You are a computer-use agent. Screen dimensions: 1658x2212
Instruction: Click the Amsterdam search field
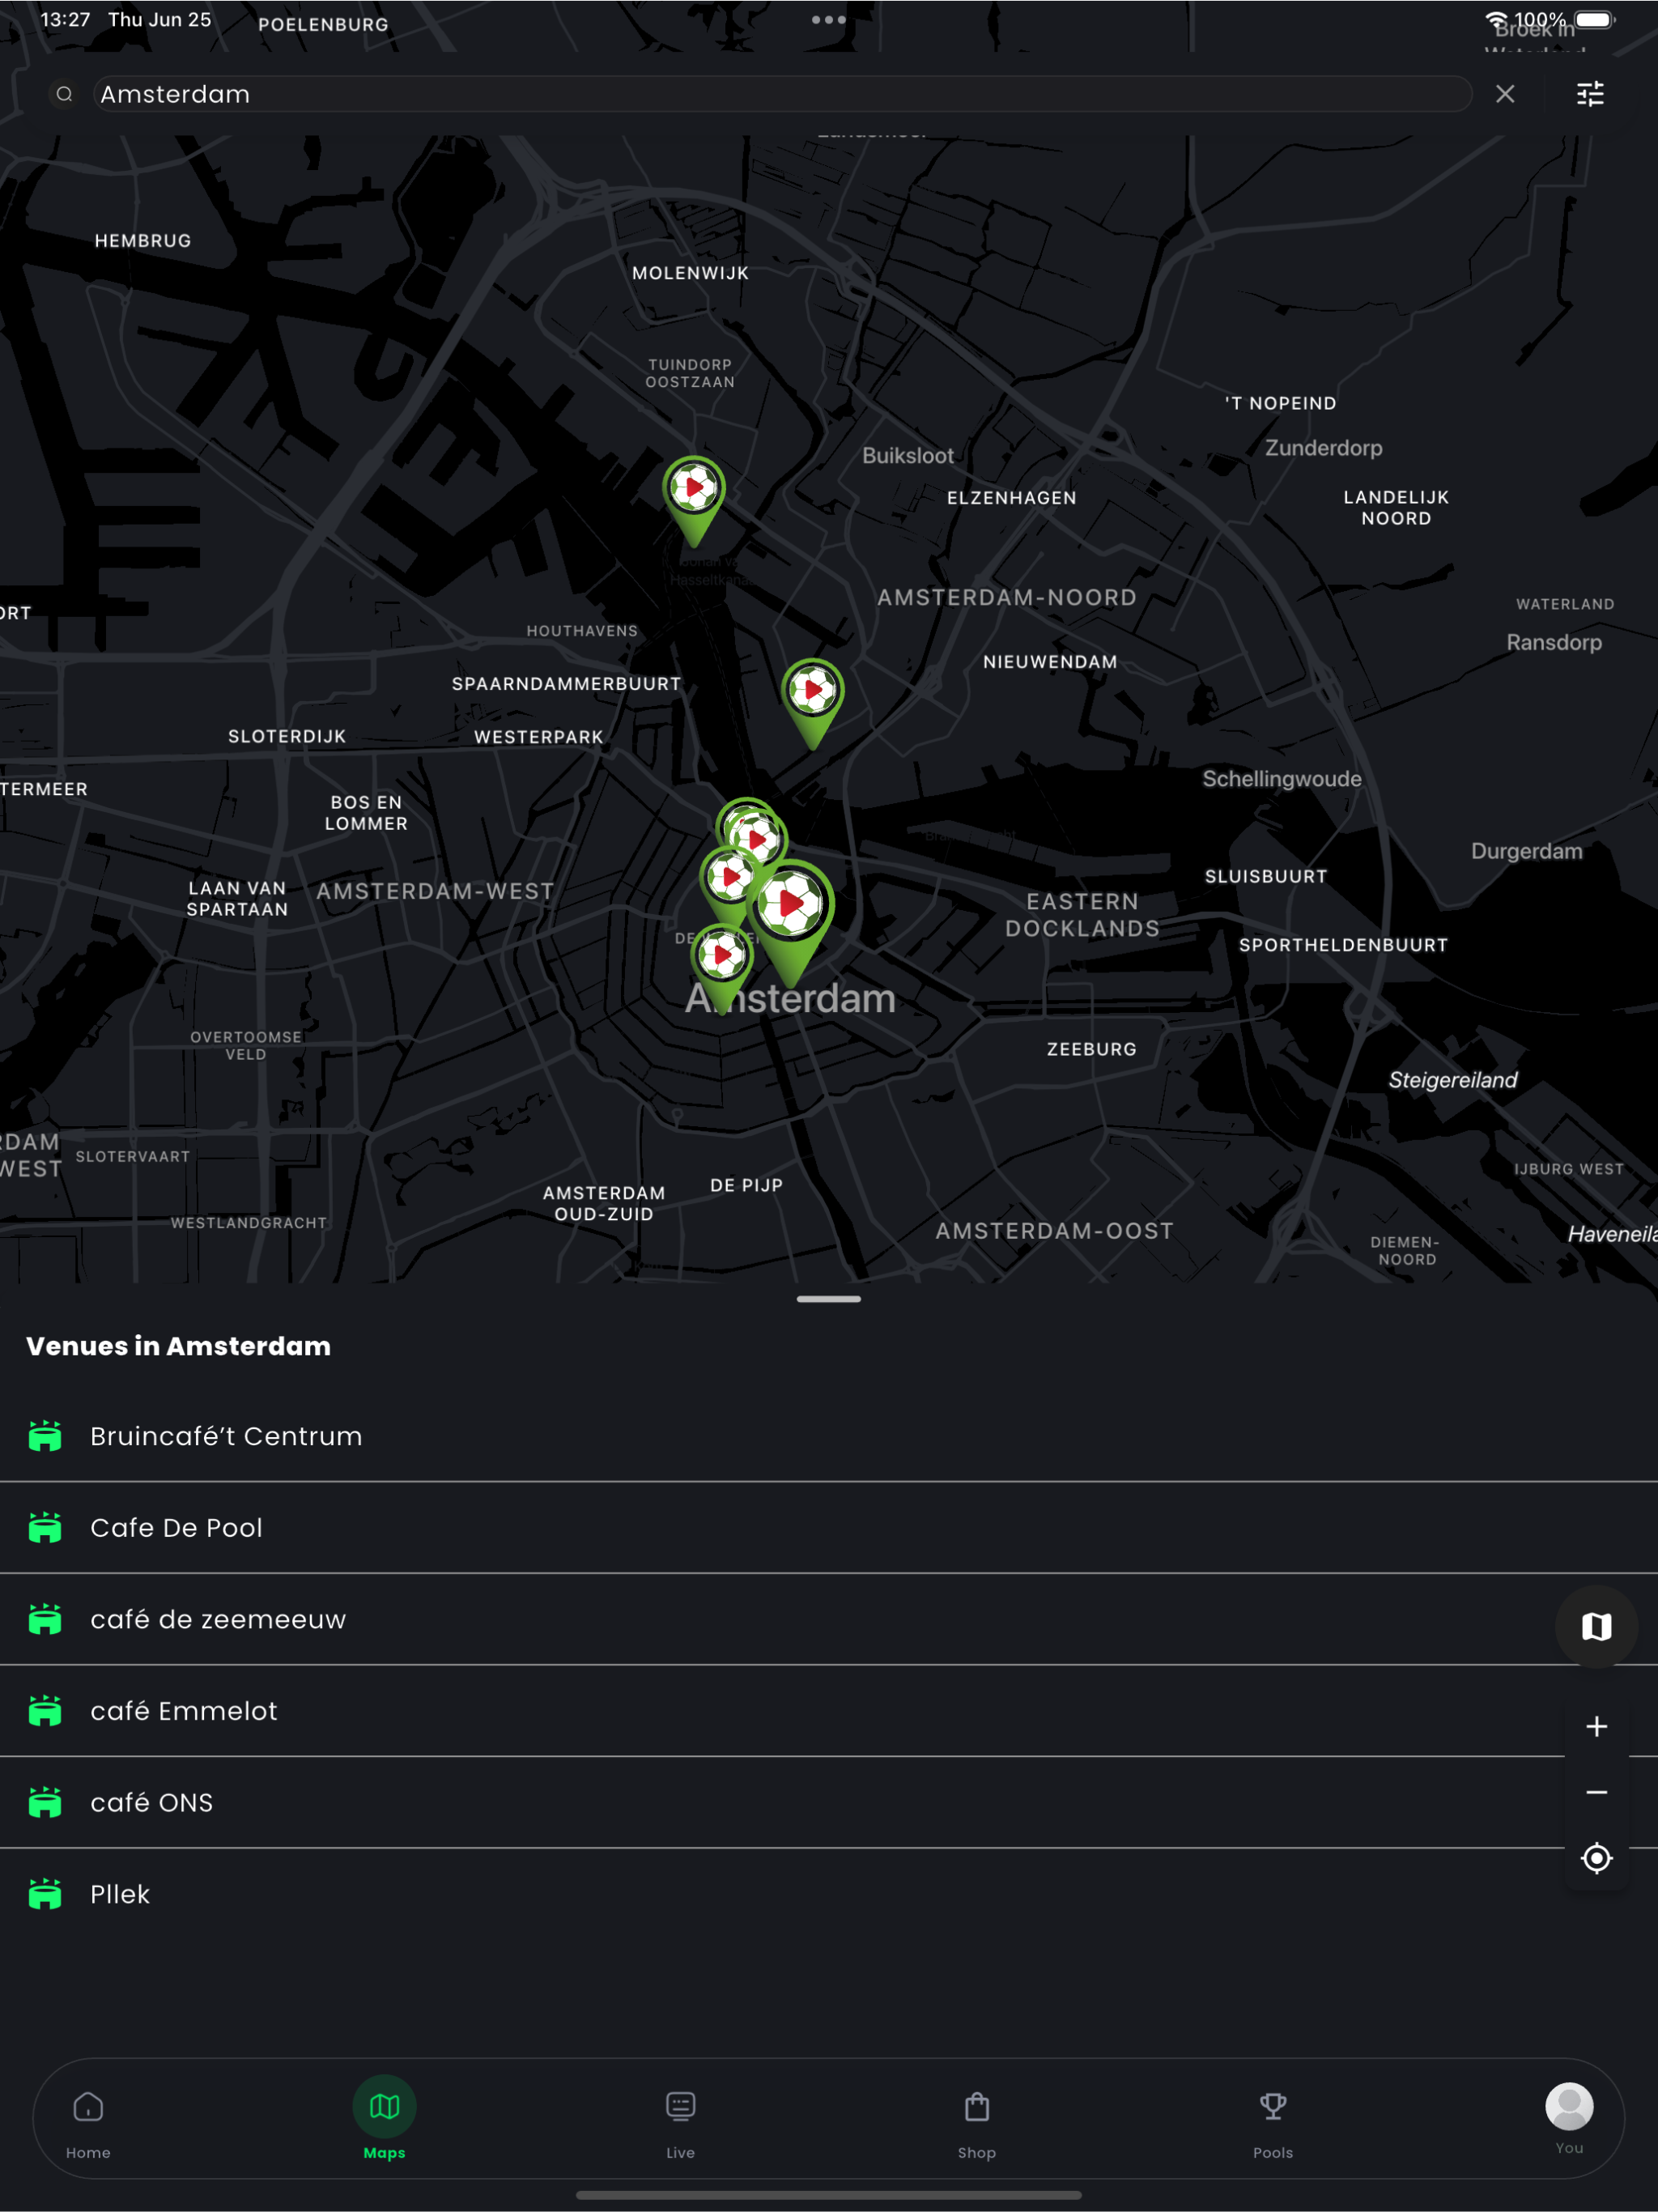click(x=782, y=94)
